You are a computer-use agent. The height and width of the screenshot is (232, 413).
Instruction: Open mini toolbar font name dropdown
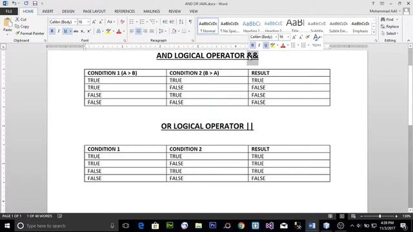click(276, 37)
